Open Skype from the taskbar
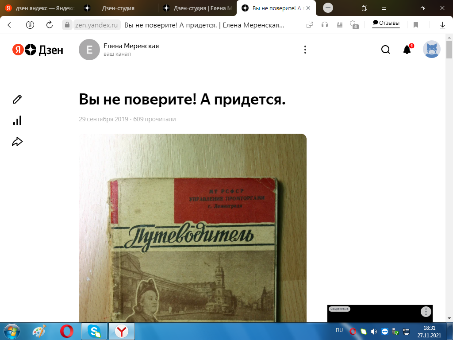 point(94,331)
